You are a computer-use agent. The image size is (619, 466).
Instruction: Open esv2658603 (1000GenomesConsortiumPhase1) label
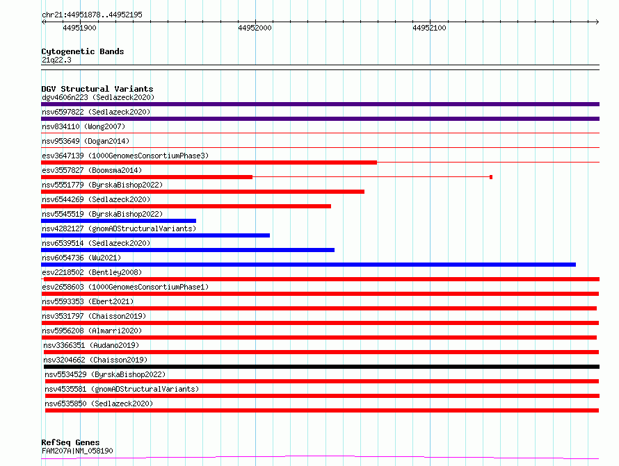pyautogui.click(x=125, y=287)
